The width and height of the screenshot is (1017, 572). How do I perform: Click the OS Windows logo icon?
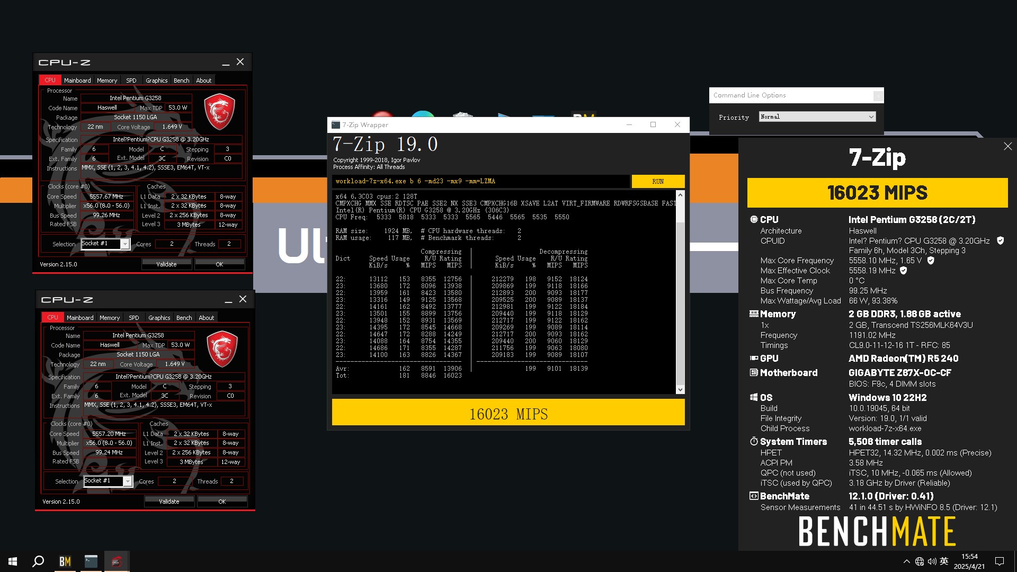[x=754, y=397]
